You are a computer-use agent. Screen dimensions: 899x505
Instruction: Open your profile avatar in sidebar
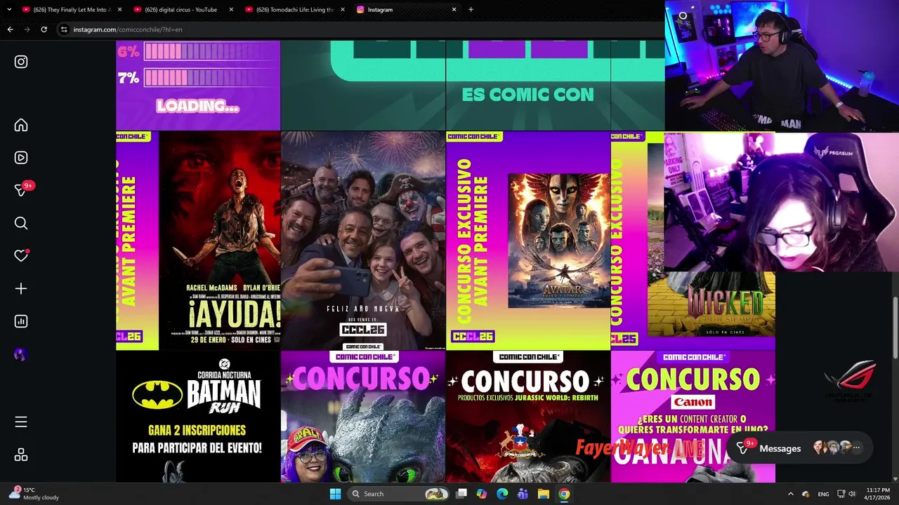click(20, 354)
